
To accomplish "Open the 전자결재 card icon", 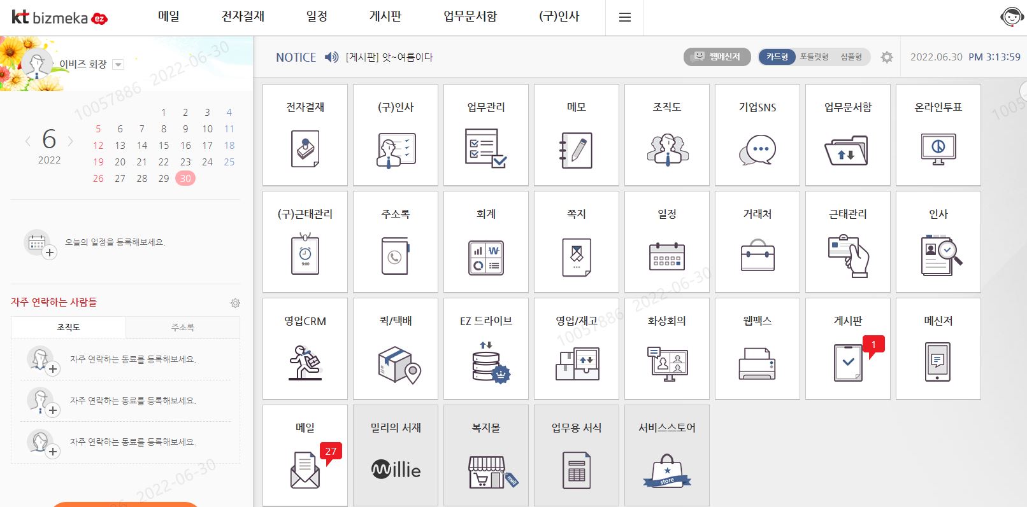I will click(x=305, y=148).
